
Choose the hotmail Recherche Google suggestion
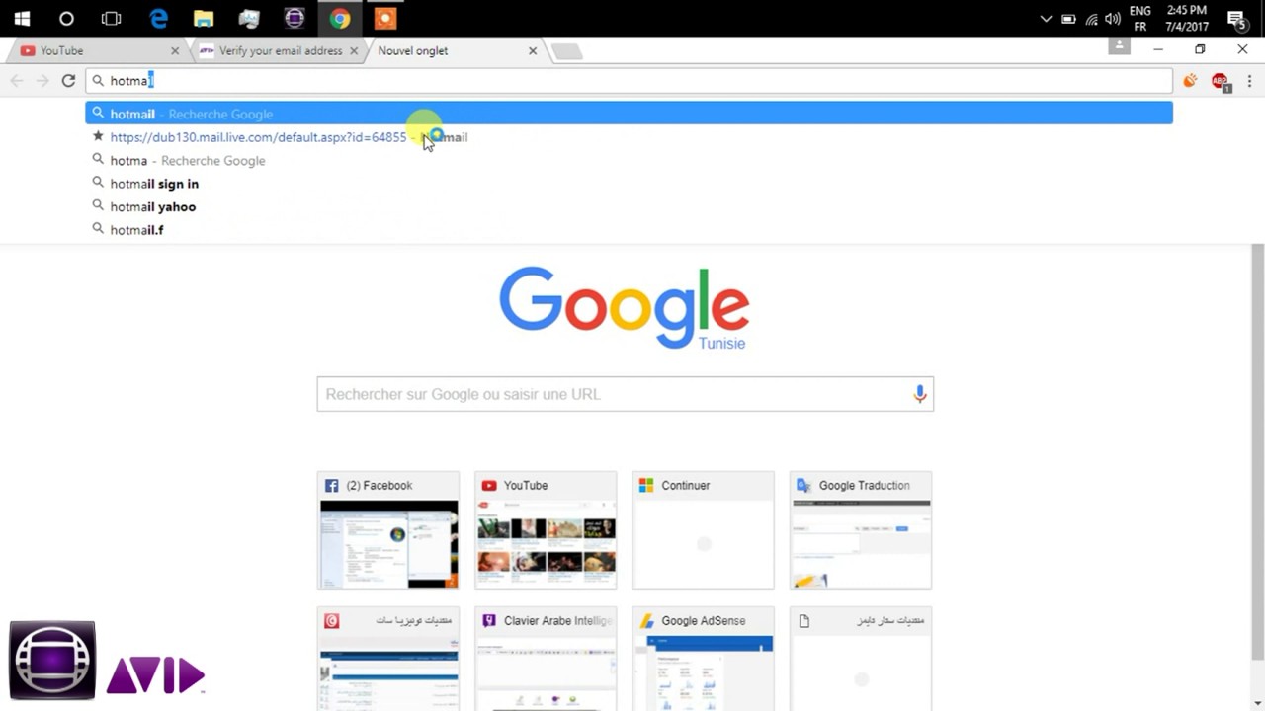click(x=629, y=114)
